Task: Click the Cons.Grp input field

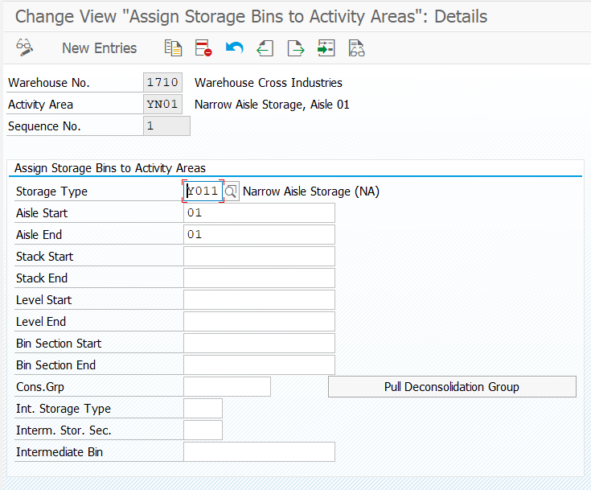Action: pyautogui.click(x=226, y=387)
